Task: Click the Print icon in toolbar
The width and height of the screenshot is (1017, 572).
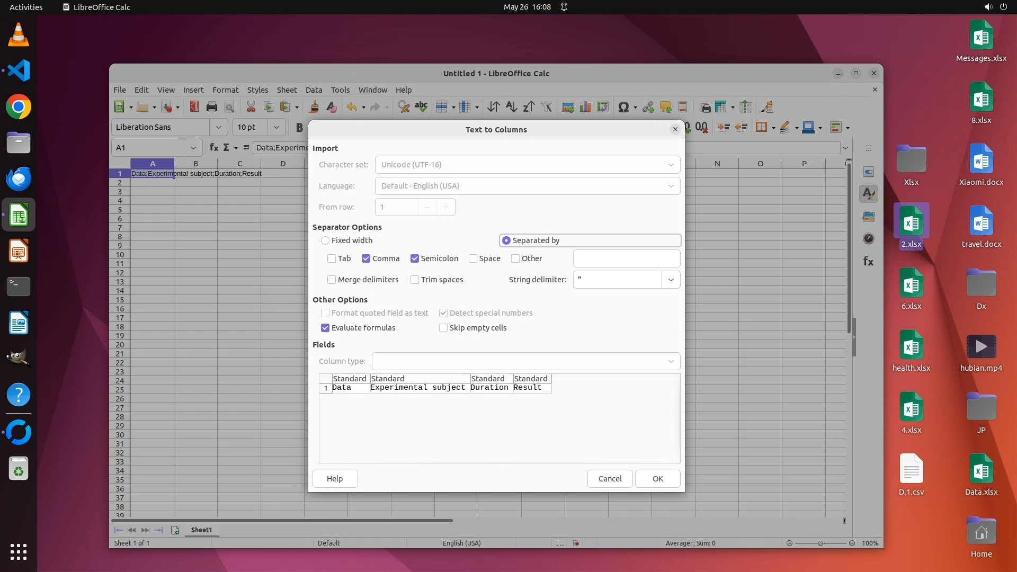Action: (212, 107)
